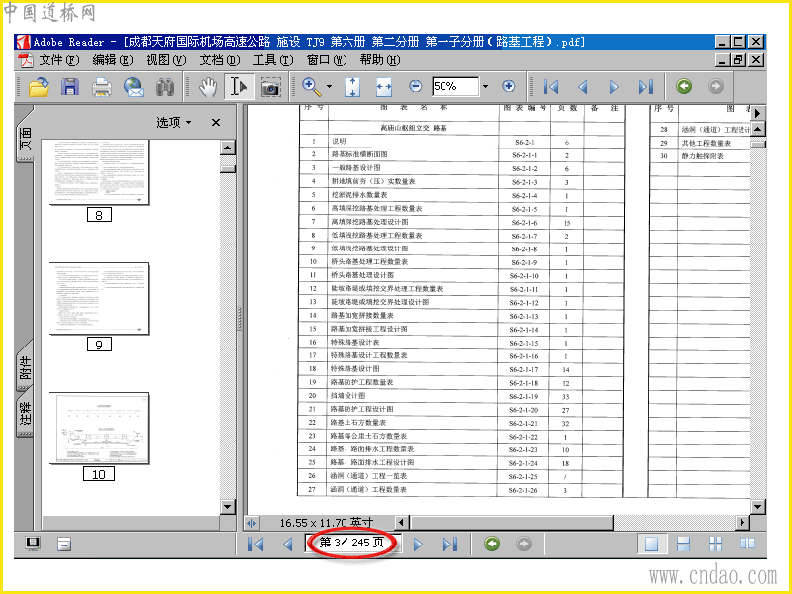The height and width of the screenshot is (594, 792).
Task: Click the zoom percentage field showing 50%
Action: (454, 86)
